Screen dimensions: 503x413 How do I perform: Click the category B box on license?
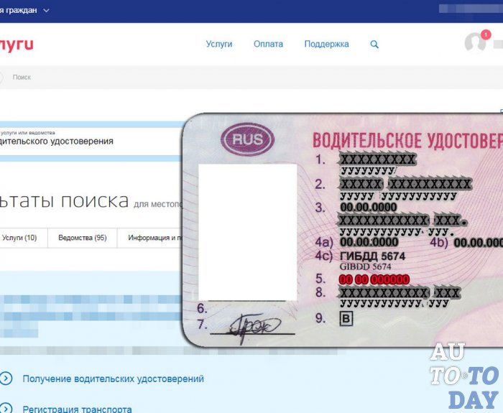point(346,318)
